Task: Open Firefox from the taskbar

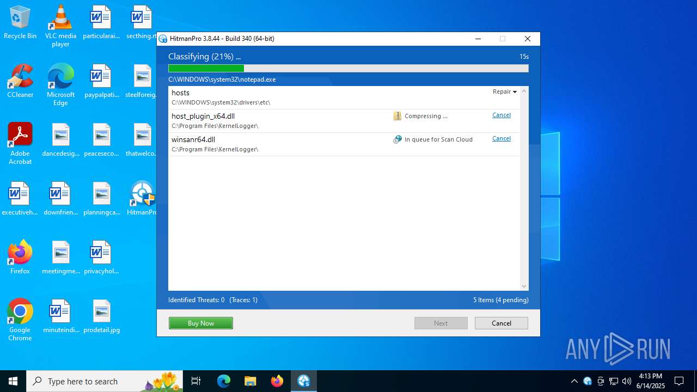Action: click(x=277, y=381)
